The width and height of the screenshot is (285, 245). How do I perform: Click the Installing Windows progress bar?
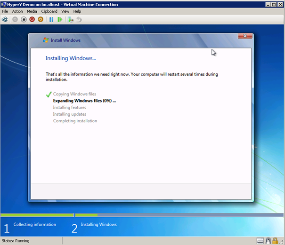179,215
